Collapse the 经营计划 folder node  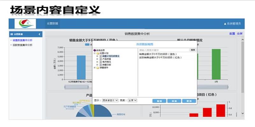tap(94, 53)
